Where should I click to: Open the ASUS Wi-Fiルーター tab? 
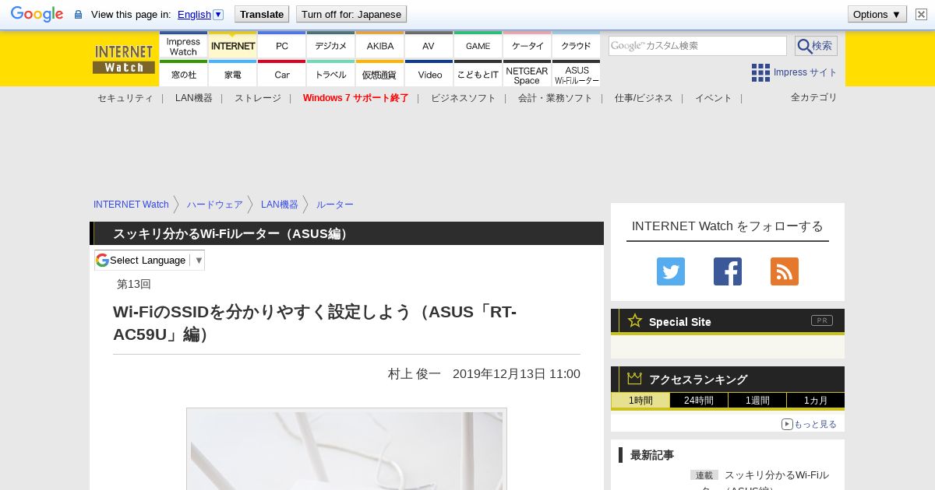click(x=576, y=74)
